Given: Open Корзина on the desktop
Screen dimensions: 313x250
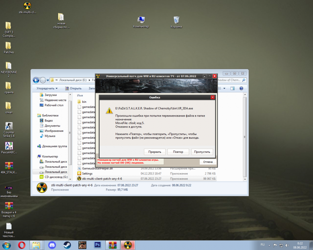Looking at the screenshot, I should pyautogui.click(x=176, y=20).
